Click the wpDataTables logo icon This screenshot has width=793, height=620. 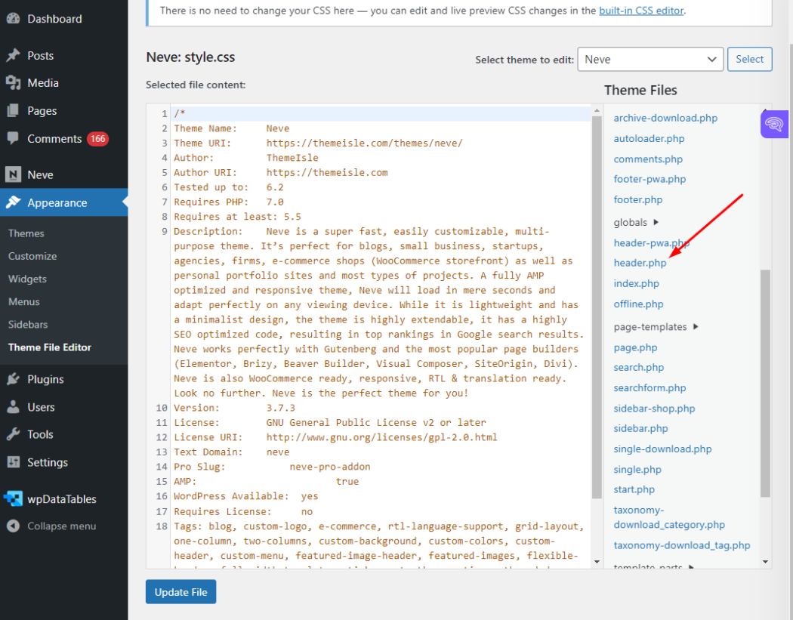pyautogui.click(x=13, y=499)
